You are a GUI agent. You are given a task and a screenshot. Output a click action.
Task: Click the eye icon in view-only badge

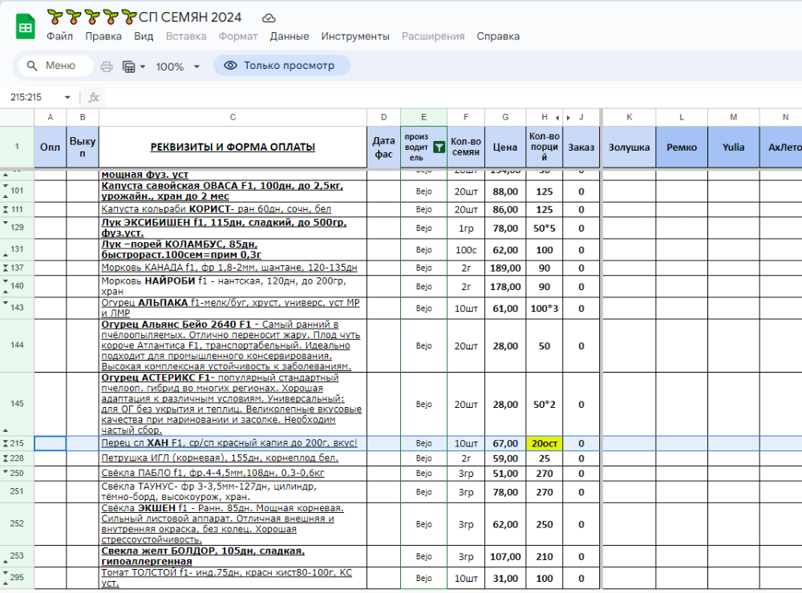click(x=231, y=66)
